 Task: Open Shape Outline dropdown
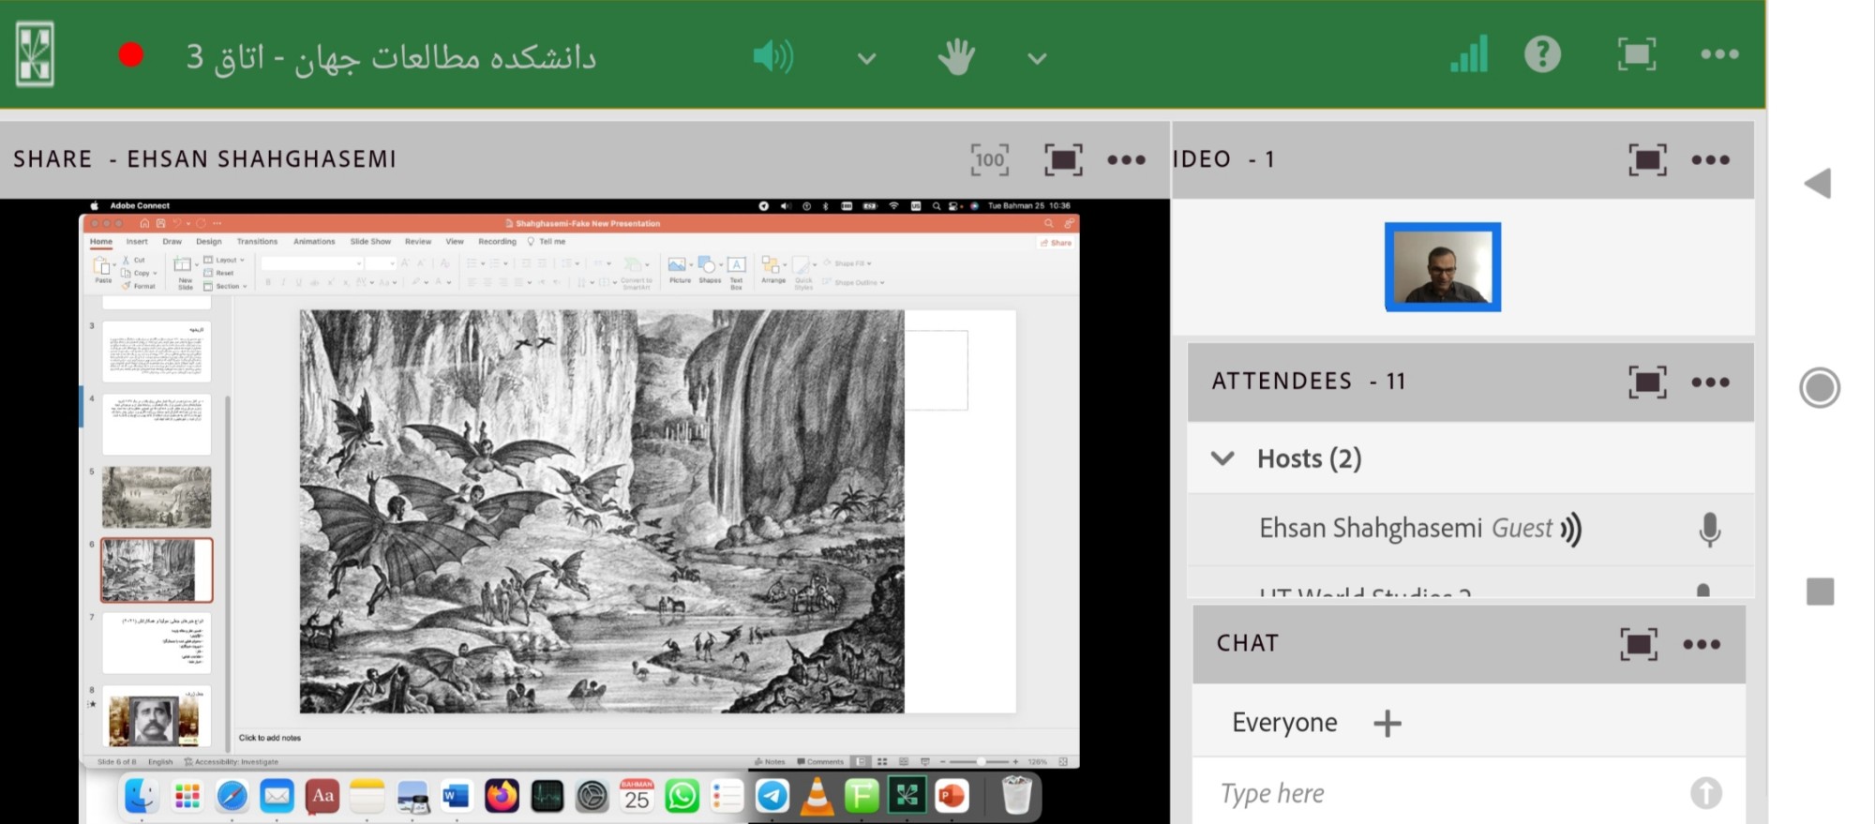853,282
